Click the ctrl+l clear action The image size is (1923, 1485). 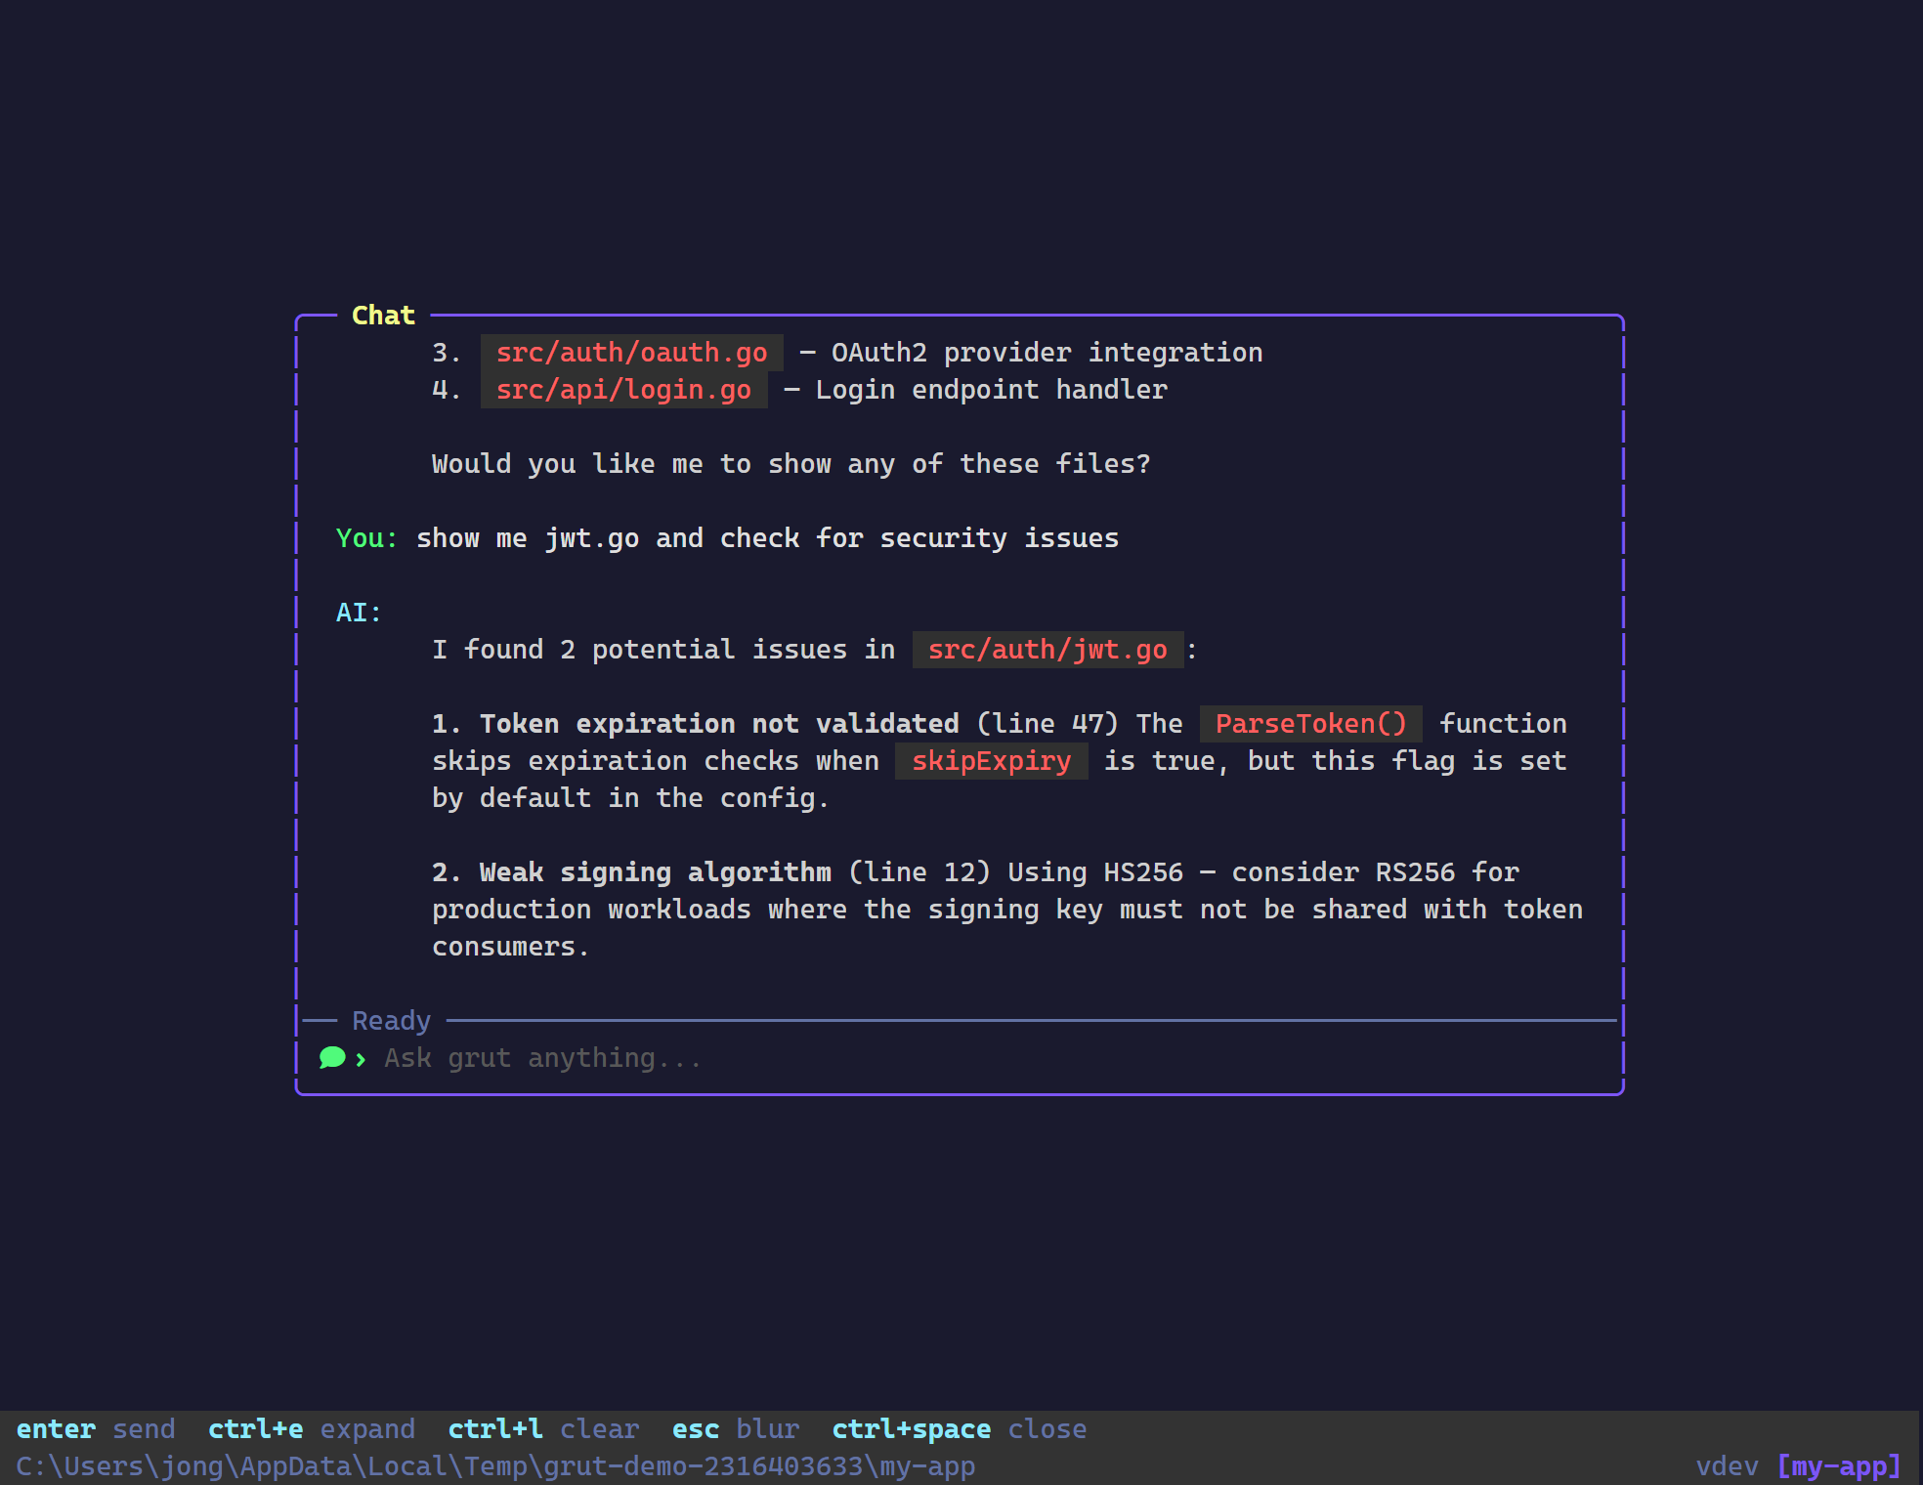494,1428
